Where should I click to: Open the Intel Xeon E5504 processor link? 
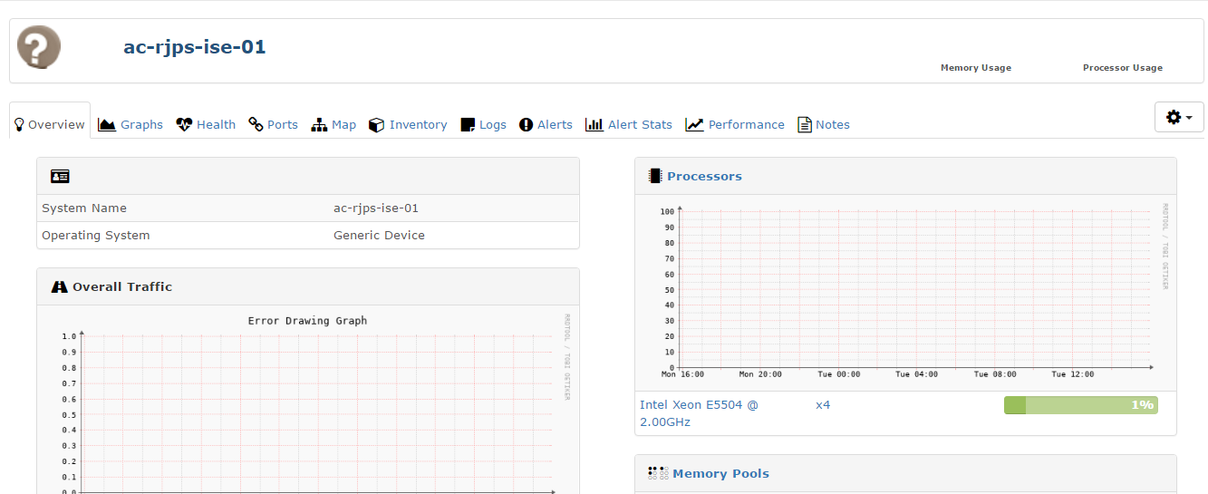[x=699, y=413]
